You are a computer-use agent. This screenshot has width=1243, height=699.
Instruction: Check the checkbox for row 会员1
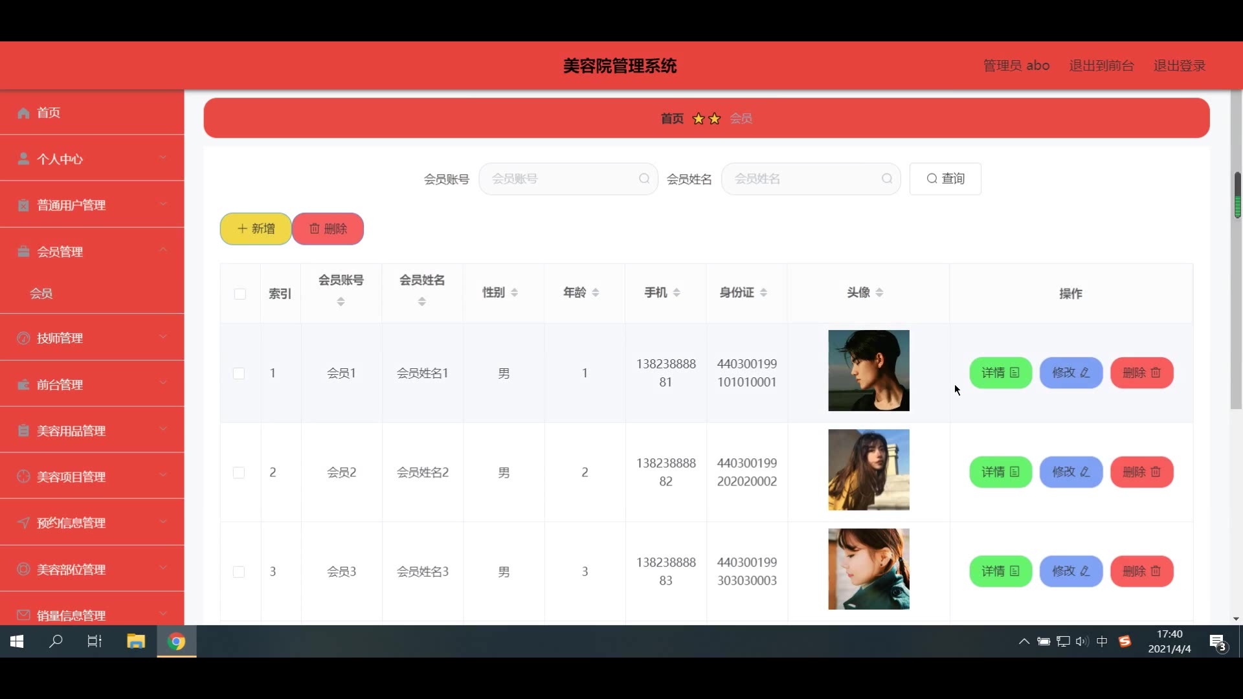239,373
